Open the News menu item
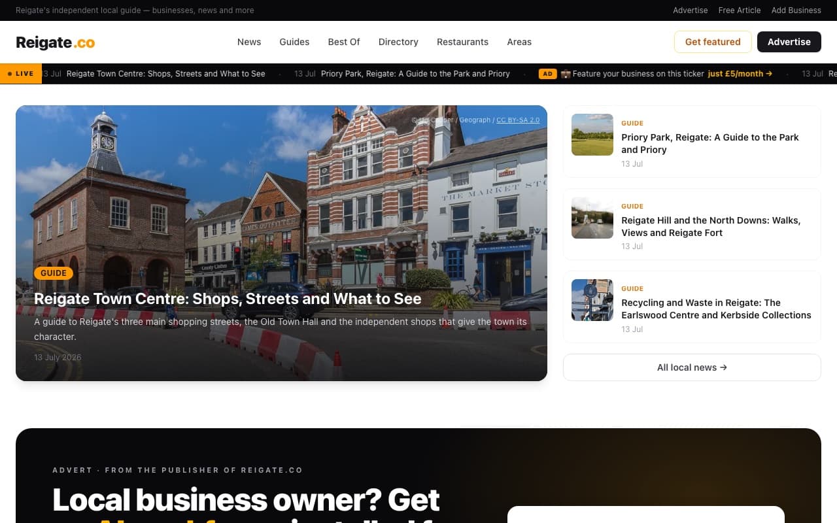 point(249,42)
